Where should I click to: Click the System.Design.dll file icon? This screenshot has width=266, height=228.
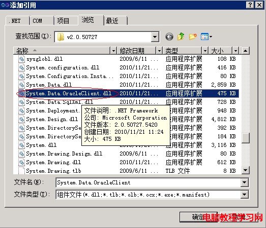[x=21, y=119]
